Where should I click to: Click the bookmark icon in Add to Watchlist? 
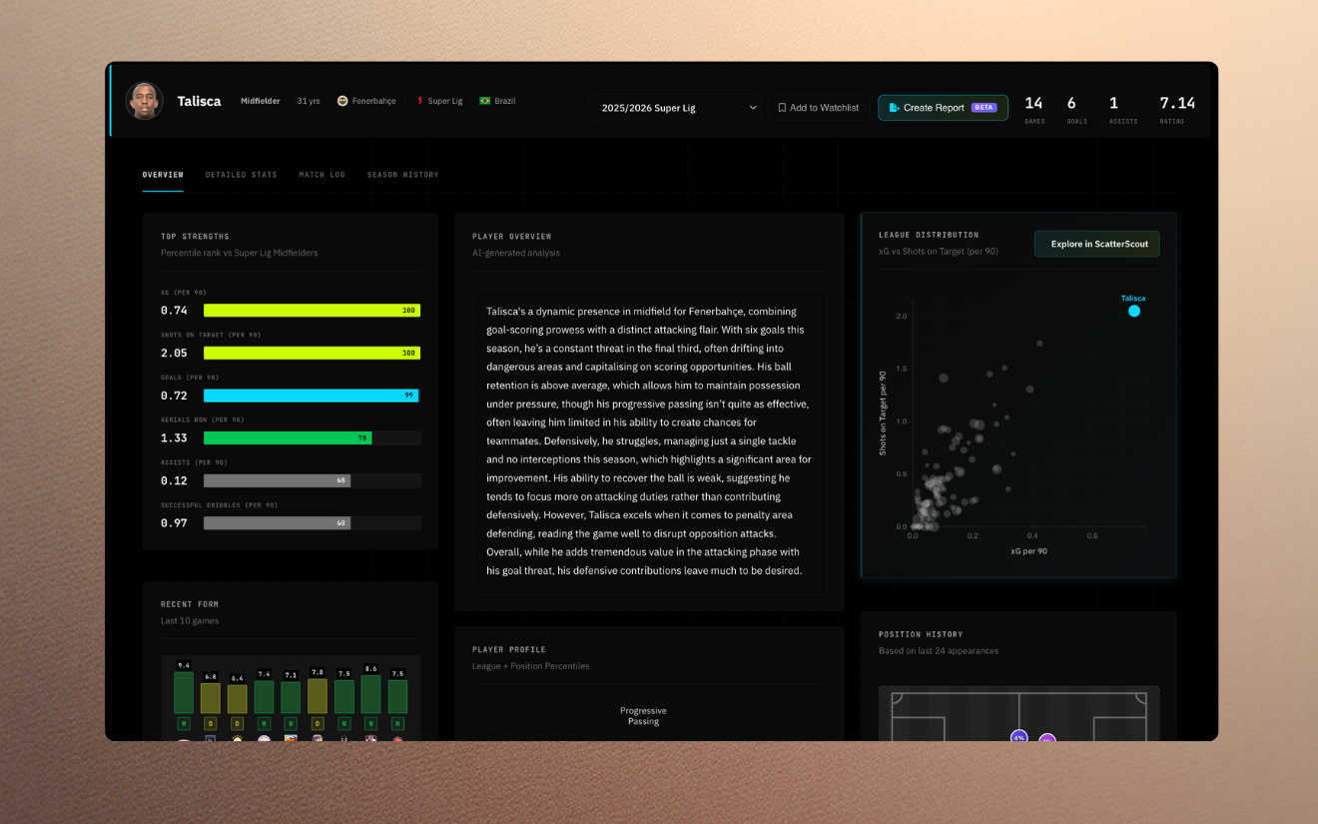[782, 108]
